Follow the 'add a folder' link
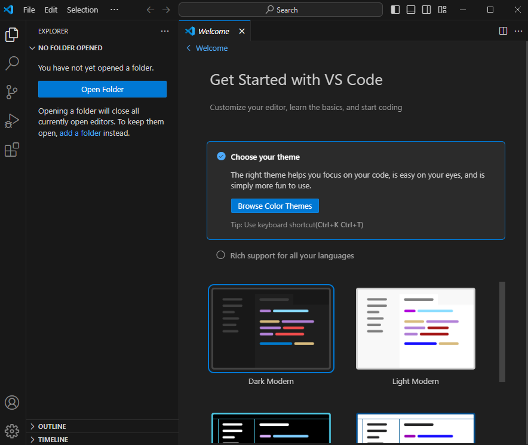The width and height of the screenshot is (528, 445). point(80,133)
